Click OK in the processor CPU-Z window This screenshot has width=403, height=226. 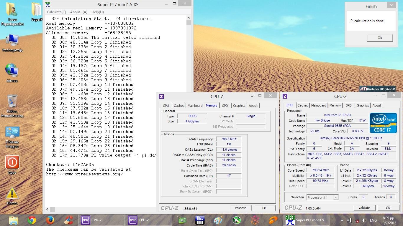point(388,208)
